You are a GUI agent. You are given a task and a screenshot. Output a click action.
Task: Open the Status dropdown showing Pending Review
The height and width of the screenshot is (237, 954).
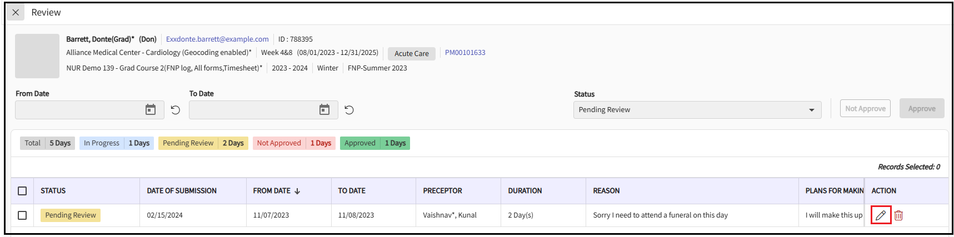pos(697,110)
